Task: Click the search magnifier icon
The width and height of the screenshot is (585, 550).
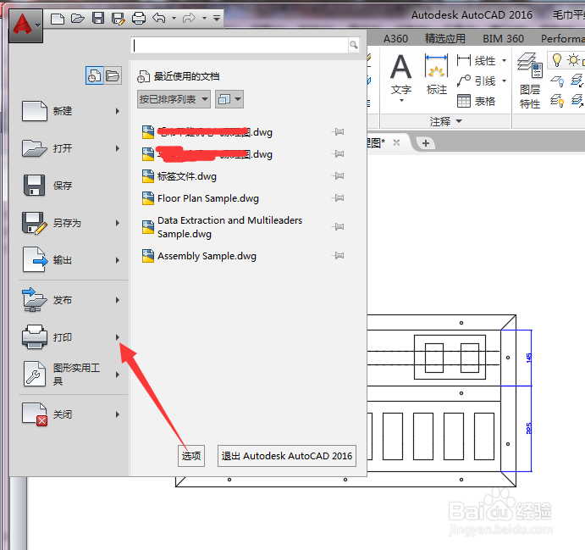Action: (354, 45)
